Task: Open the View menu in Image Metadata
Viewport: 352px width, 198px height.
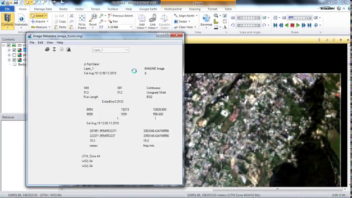Action: (50, 42)
